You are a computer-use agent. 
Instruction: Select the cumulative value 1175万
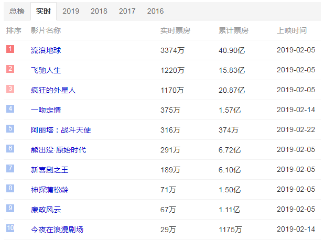coord(230,230)
